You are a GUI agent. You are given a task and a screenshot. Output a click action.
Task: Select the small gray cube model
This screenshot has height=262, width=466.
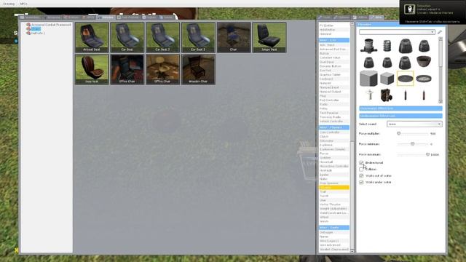coord(387,79)
